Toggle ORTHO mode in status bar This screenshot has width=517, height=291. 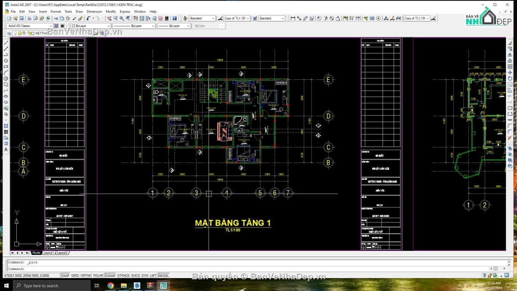86,275
